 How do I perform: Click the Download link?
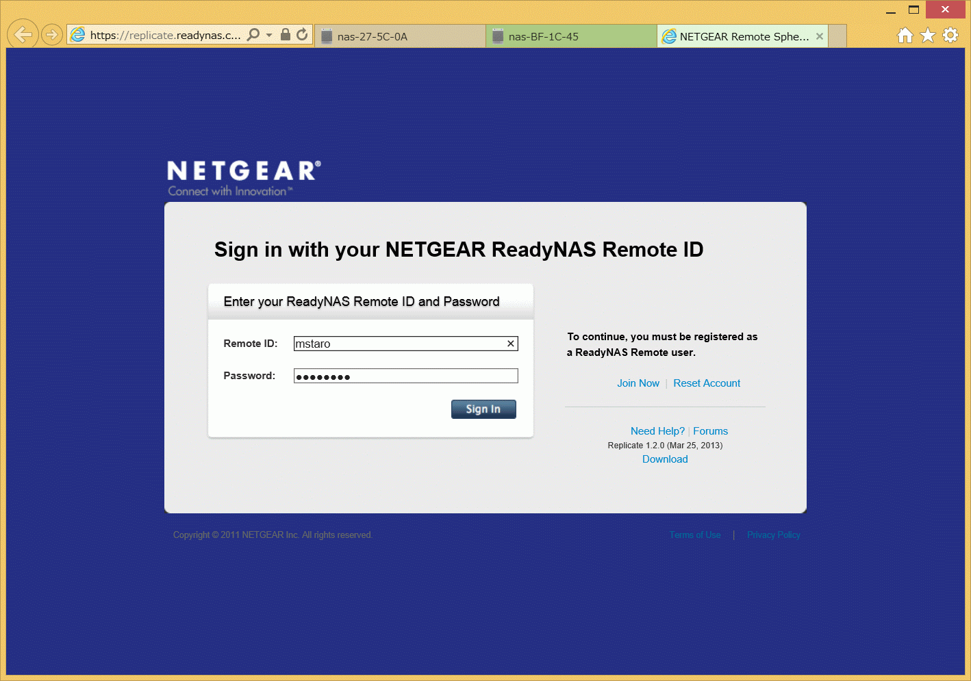point(665,459)
